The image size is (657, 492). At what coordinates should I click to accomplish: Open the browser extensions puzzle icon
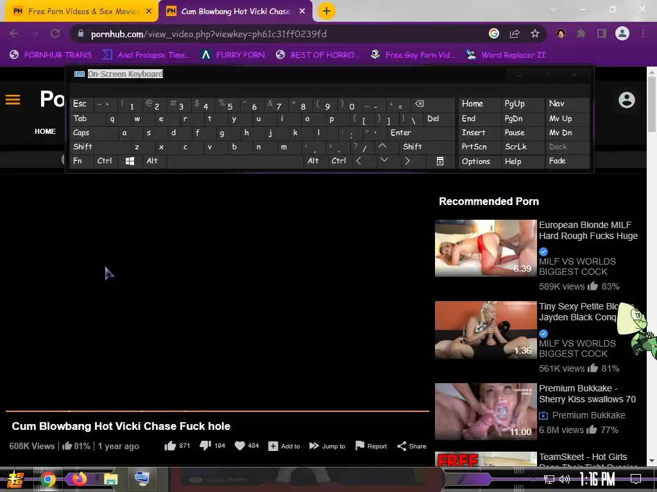click(x=581, y=33)
